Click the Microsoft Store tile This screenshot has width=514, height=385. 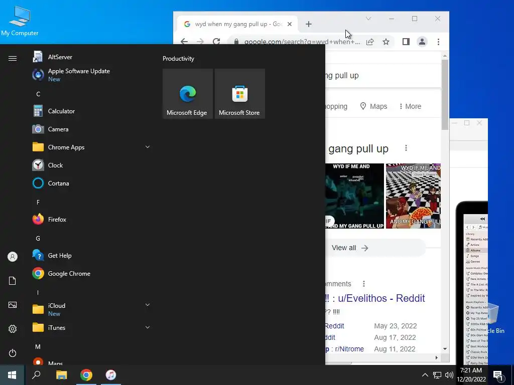point(239,94)
